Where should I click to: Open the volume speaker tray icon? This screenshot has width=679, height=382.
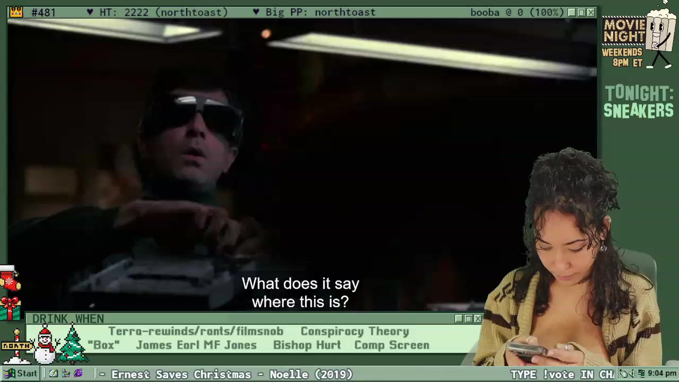click(632, 374)
